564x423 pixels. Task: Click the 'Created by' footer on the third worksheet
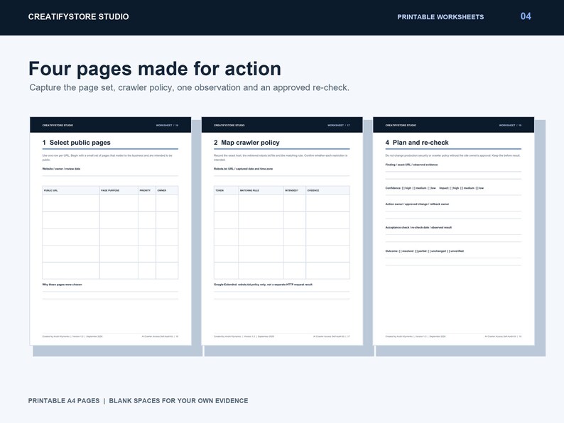tap(416, 336)
